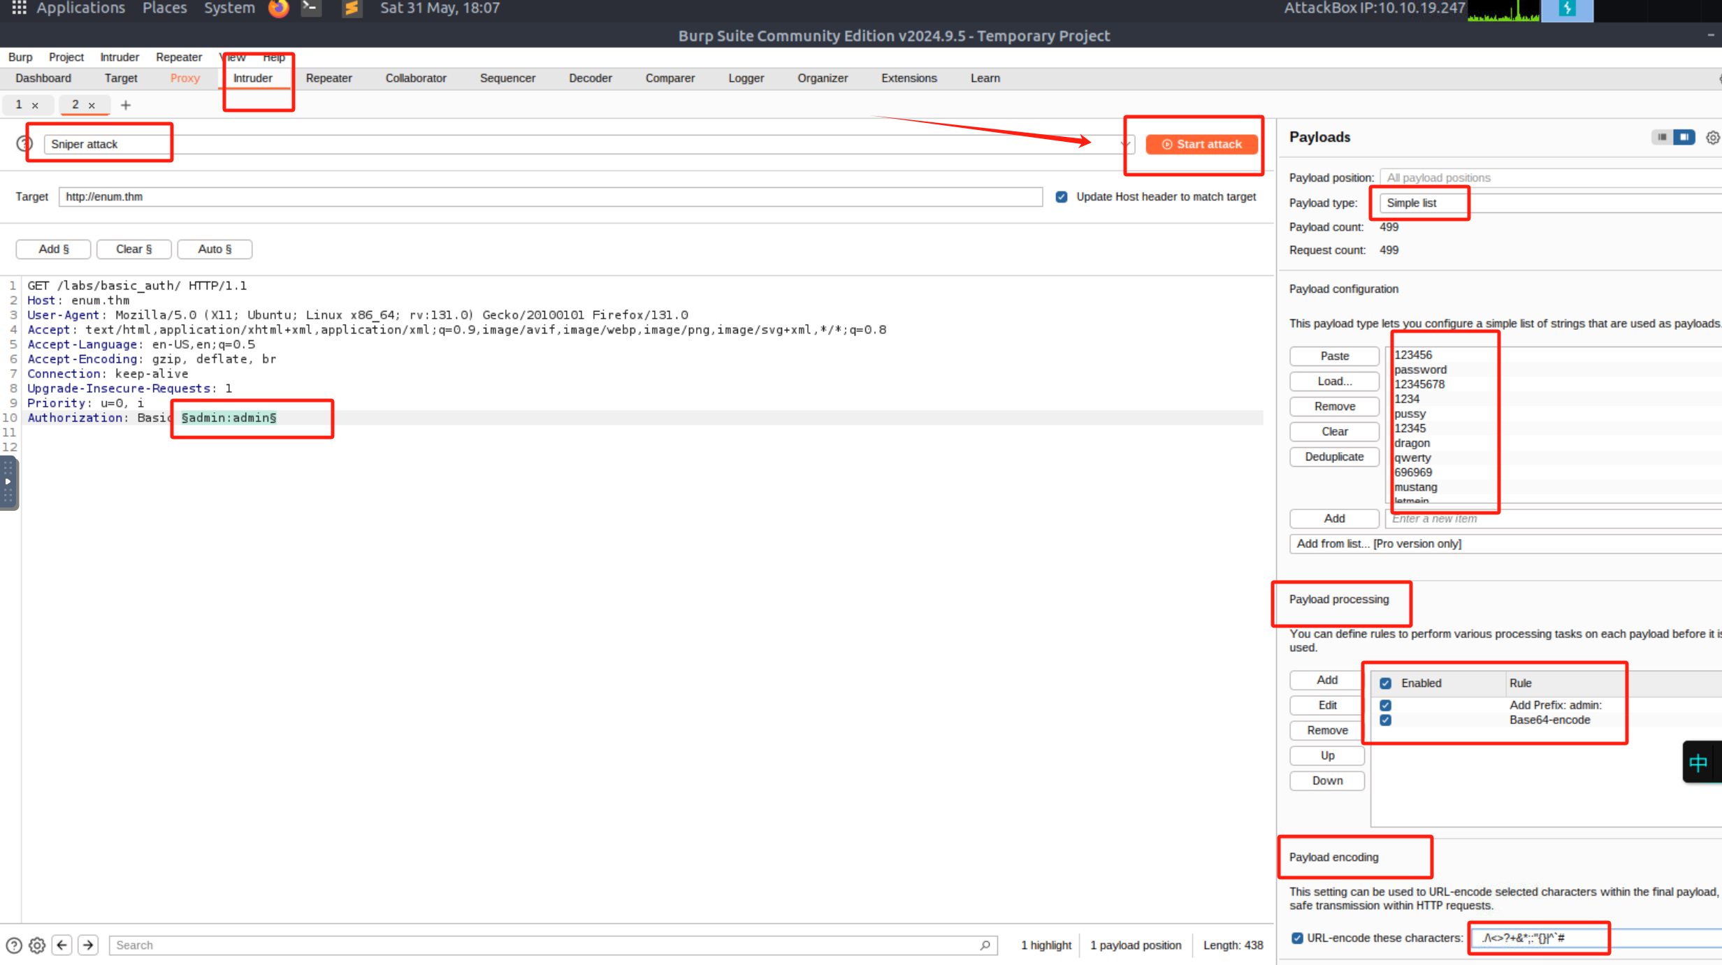Go to previous search match arrow
Screen dimensions: 1722x965
(62, 945)
